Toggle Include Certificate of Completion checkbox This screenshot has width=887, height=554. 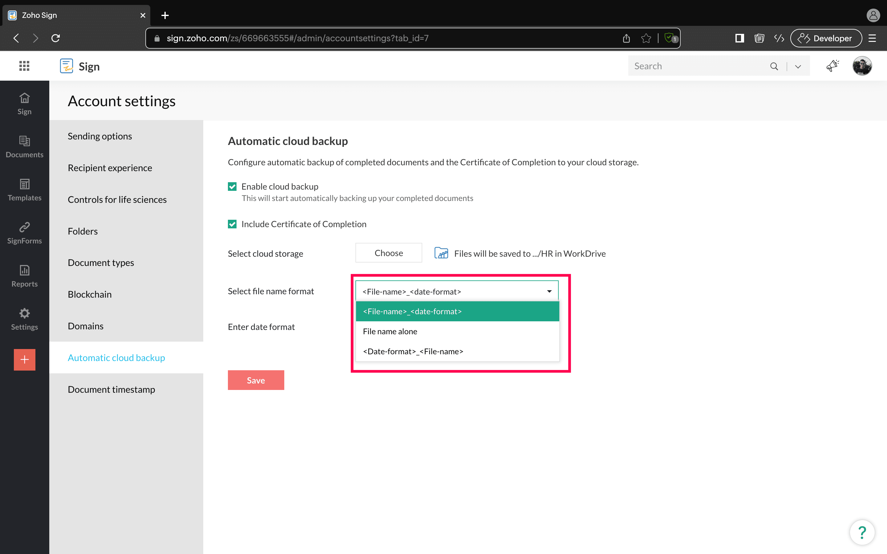coord(232,224)
